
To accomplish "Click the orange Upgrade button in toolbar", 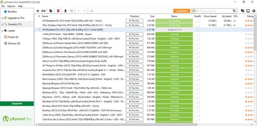I will tap(182, 11).
